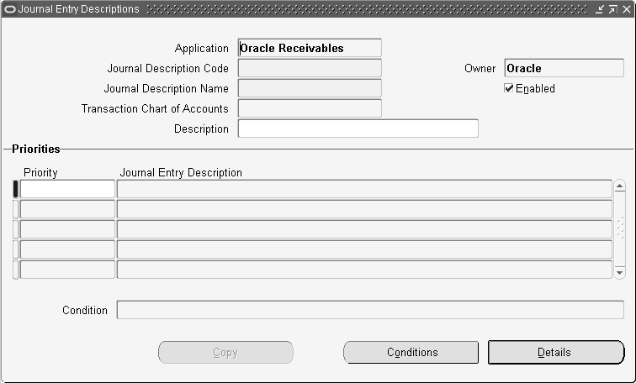Click into the Description text field
The height and width of the screenshot is (383, 636).
(x=358, y=129)
